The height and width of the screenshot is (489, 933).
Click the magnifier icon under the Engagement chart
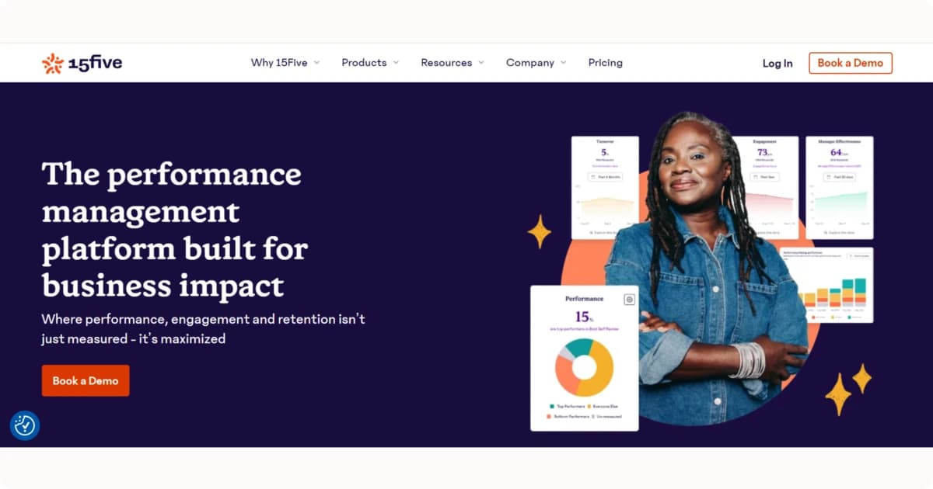click(x=751, y=232)
